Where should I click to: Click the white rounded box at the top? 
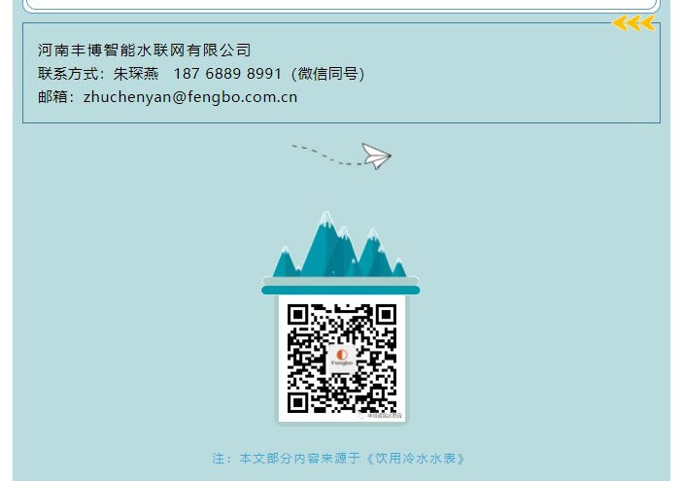(x=342, y=4)
